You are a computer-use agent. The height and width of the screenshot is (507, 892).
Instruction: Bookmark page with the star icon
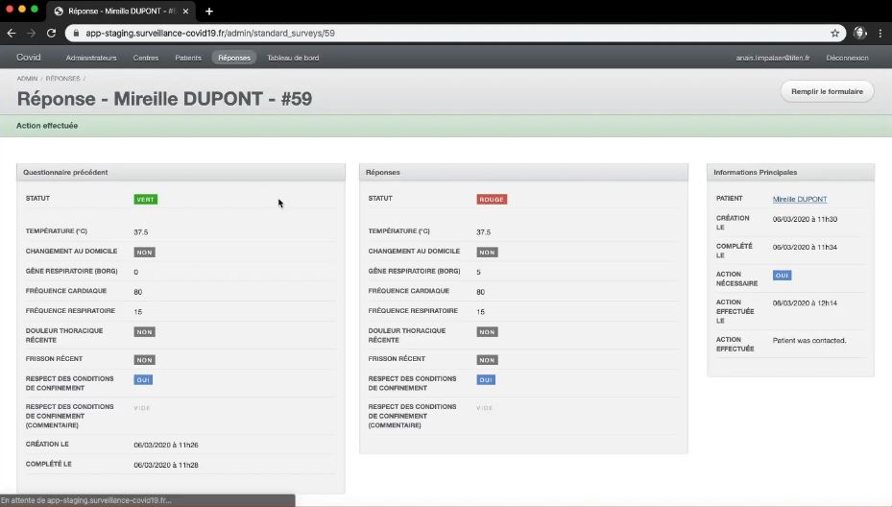coord(835,33)
